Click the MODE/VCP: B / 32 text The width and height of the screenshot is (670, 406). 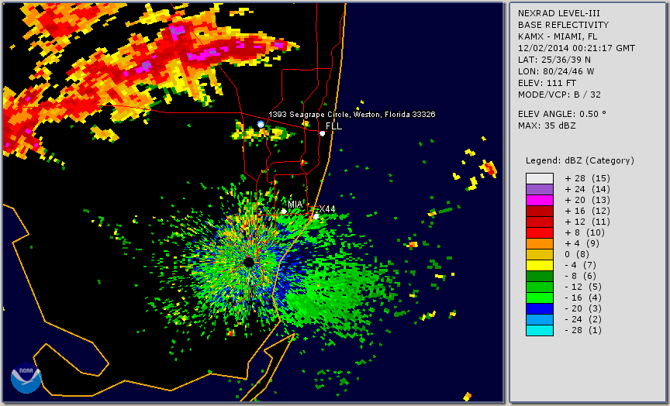(x=559, y=95)
